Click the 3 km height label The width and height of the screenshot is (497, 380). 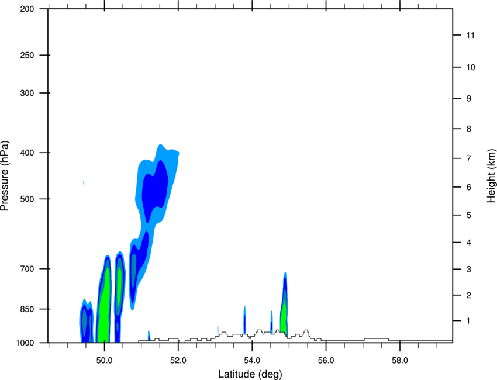tap(469, 270)
